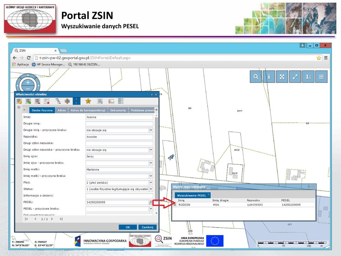The image size is (341, 256).
Task: Click the Nazwisko field containing Anonim
Action: tap(119, 137)
